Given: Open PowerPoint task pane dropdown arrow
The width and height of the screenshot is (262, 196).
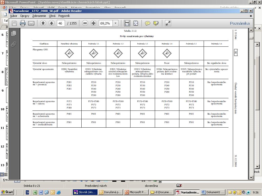Looking at the screenshot, I should pyautogui.click(x=255, y=28).
